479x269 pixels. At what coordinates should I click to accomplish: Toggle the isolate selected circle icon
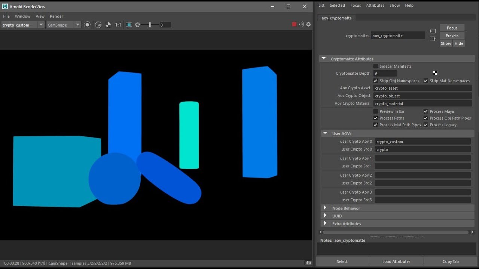(x=87, y=25)
